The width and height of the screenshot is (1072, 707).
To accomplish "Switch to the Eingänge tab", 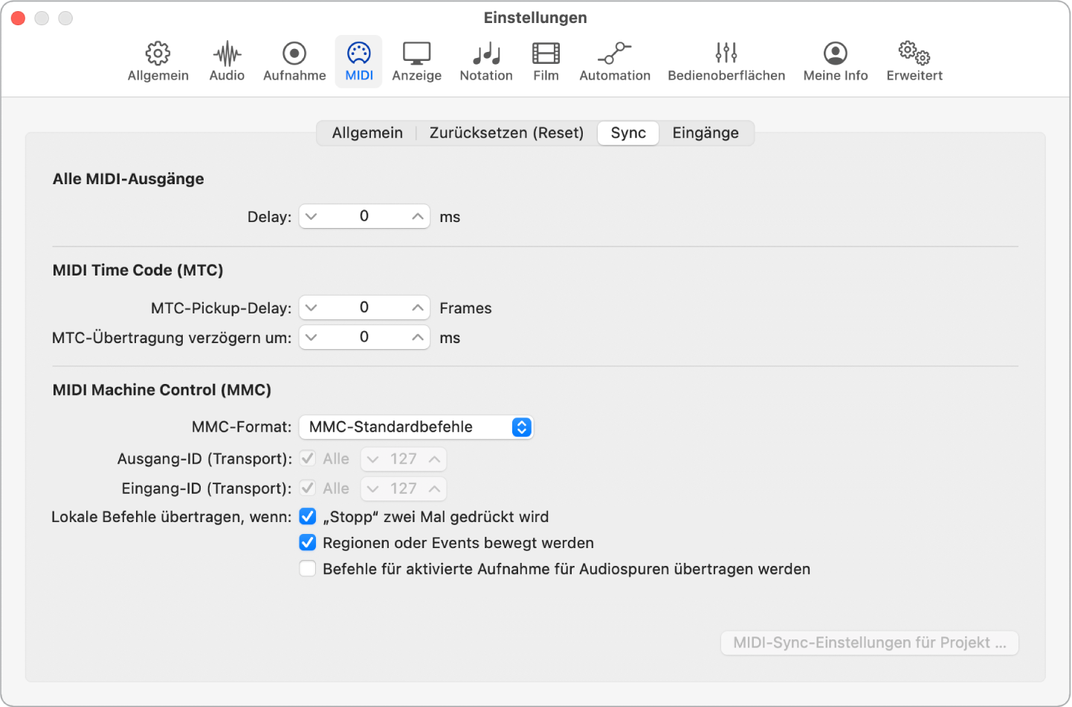I will click(x=705, y=133).
